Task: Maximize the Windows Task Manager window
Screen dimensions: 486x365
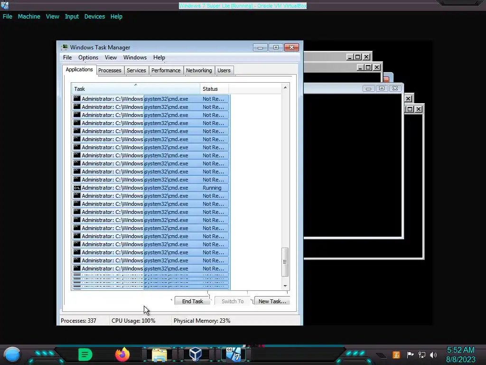Action: coord(276,47)
